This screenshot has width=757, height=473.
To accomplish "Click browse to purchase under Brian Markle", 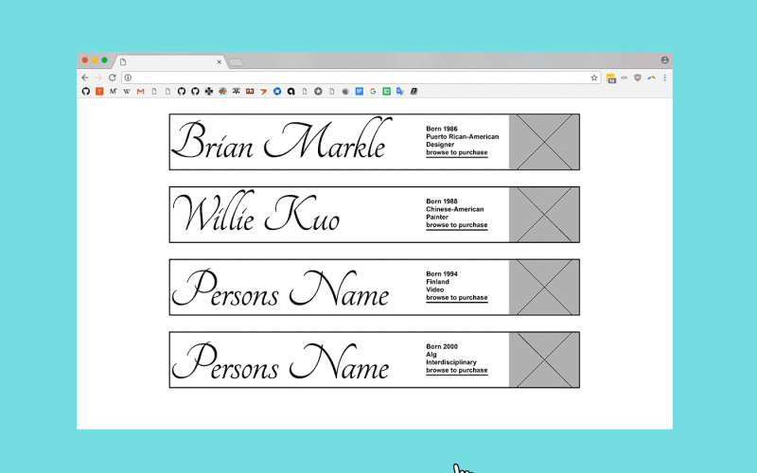I will pos(457,152).
